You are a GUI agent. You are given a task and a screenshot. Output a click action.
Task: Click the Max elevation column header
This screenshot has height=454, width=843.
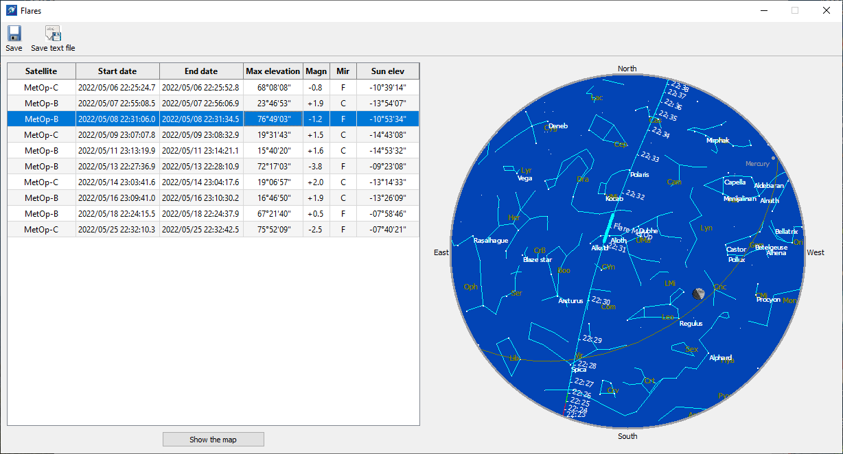pos(273,71)
